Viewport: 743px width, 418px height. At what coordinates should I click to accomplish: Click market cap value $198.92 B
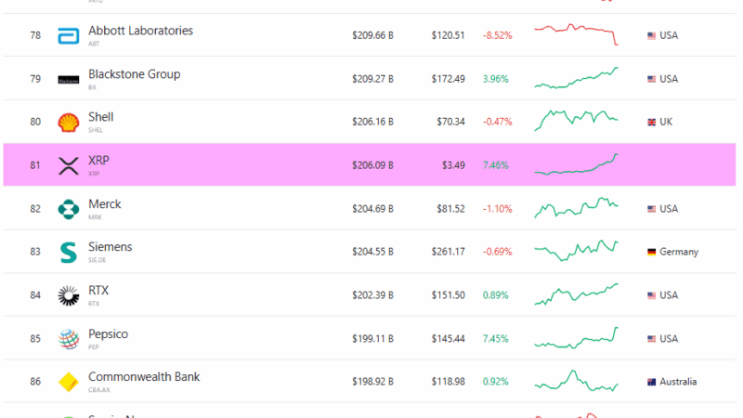[x=372, y=382]
